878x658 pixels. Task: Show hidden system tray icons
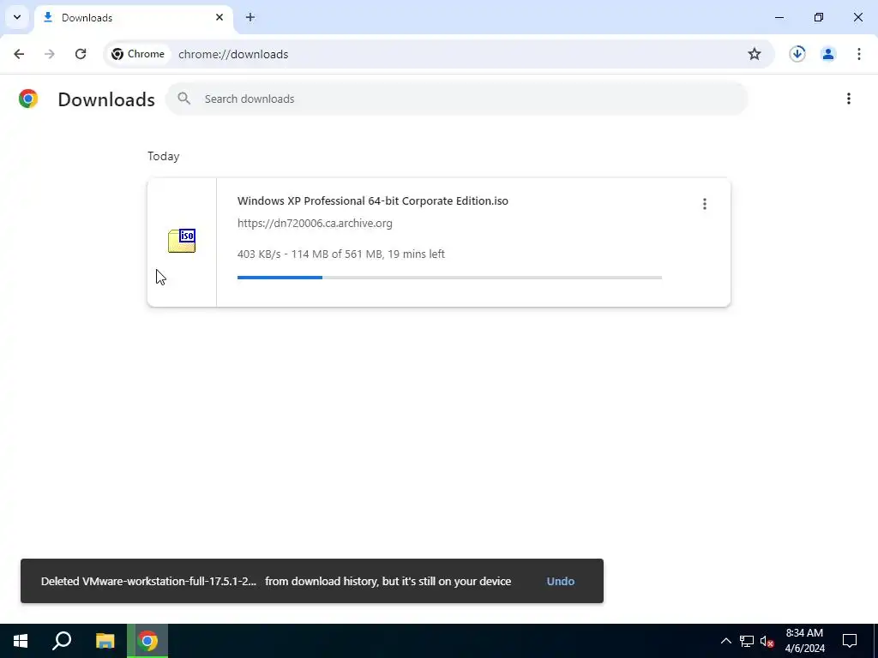click(x=725, y=641)
